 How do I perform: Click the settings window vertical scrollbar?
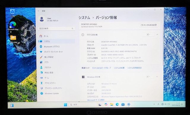(x=163, y=45)
